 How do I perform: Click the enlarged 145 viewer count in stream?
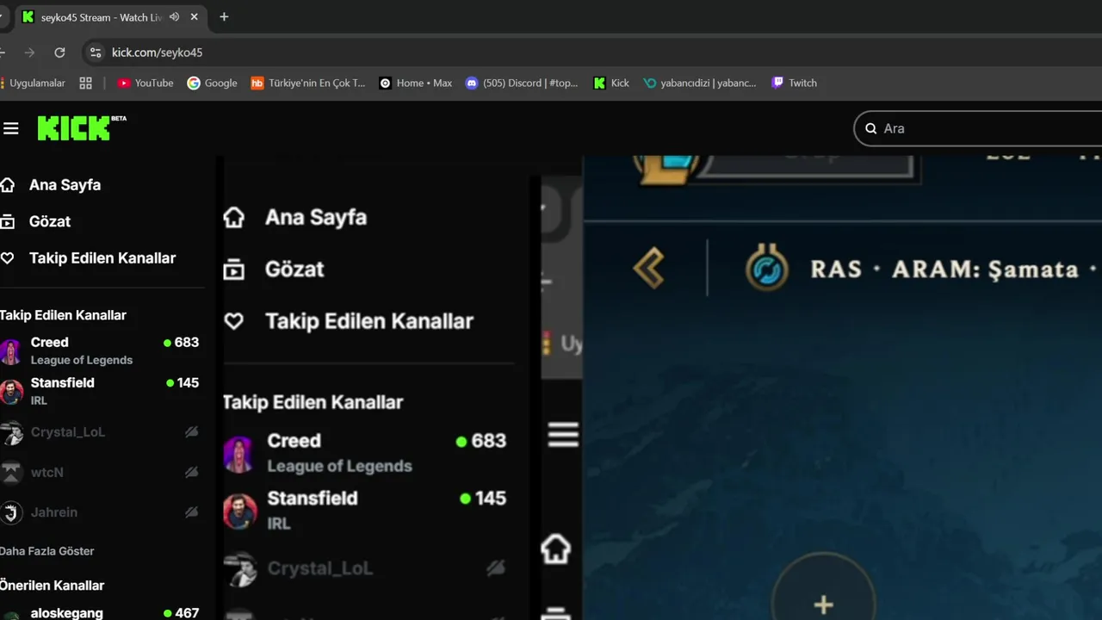484,499
